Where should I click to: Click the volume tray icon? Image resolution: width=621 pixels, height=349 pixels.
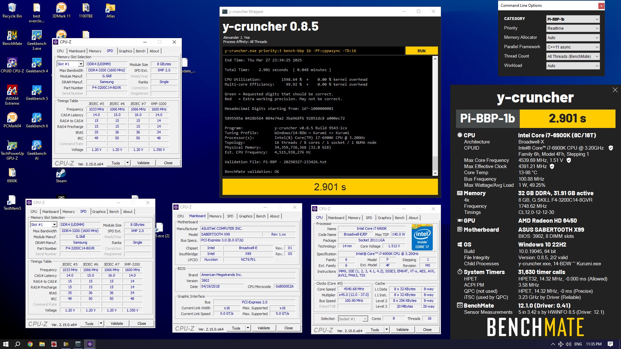click(569, 344)
